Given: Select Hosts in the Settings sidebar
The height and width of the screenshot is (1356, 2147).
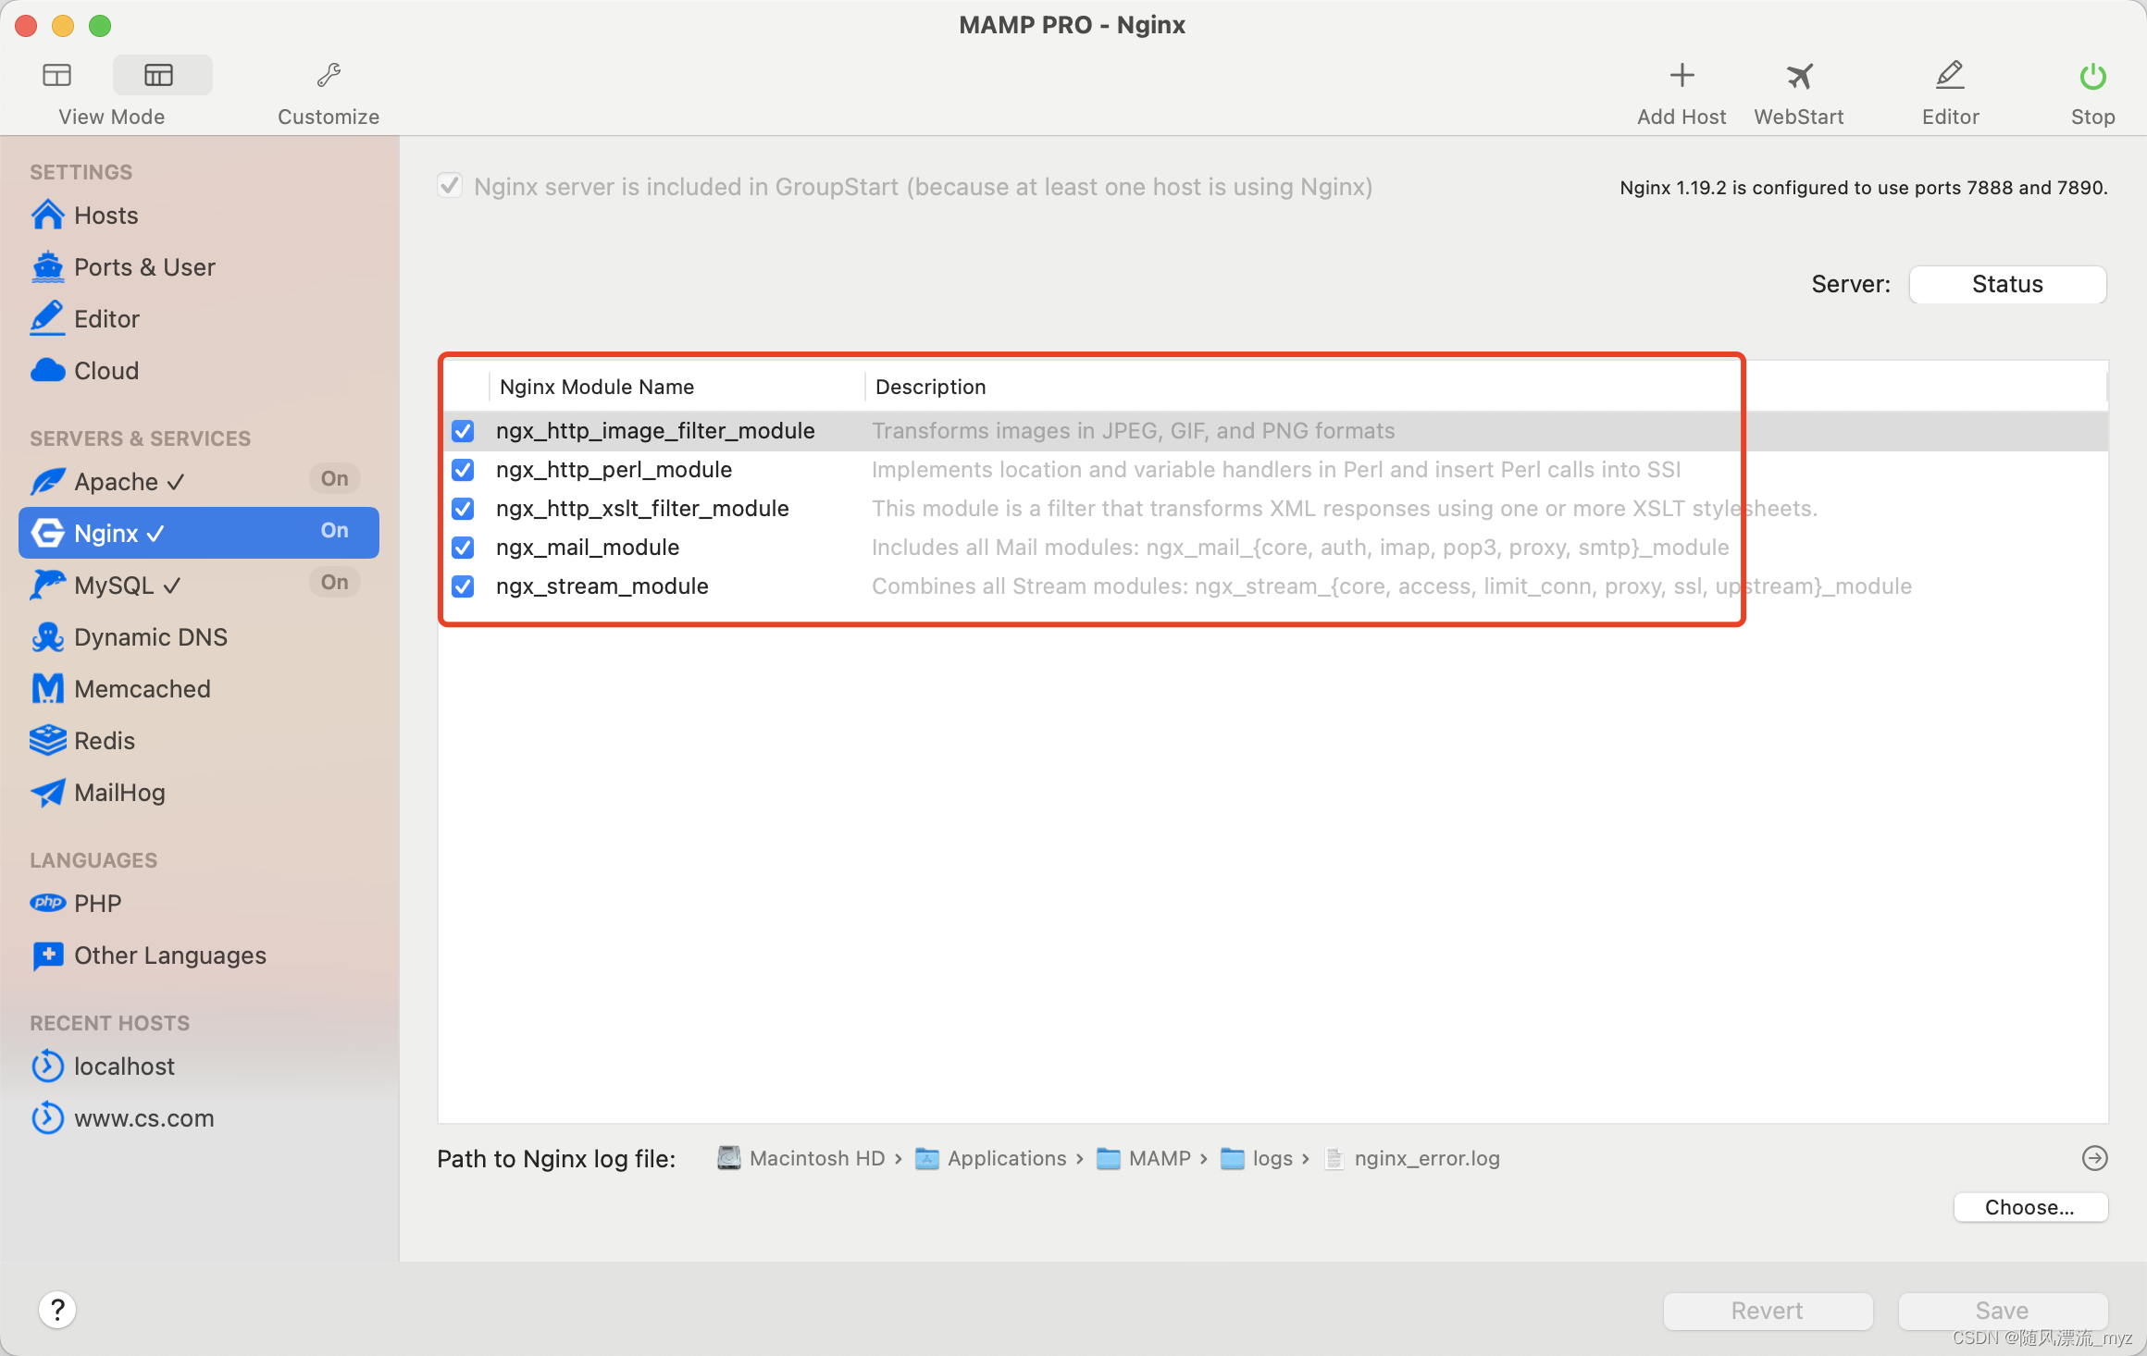Looking at the screenshot, I should pyautogui.click(x=105, y=216).
